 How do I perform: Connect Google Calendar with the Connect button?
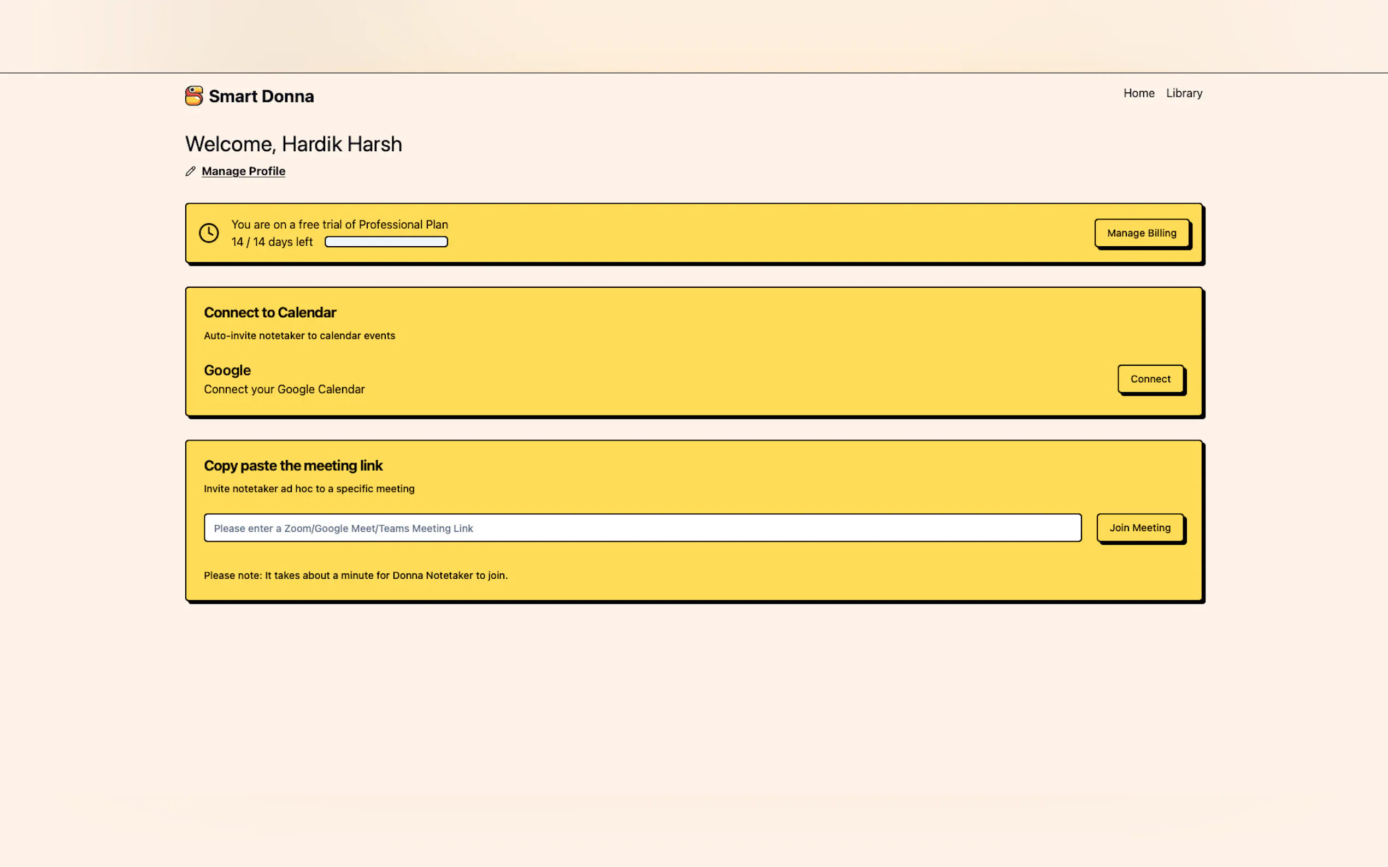click(x=1150, y=379)
